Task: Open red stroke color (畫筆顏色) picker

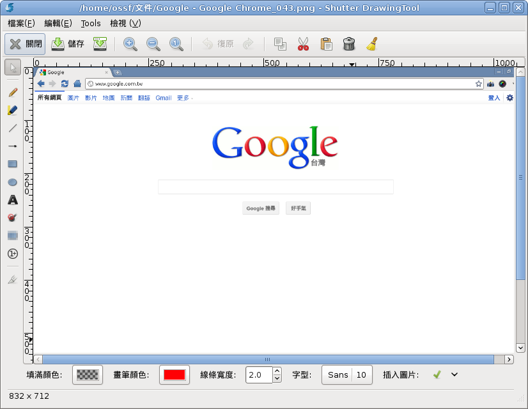Action: [x=175, y=374]
